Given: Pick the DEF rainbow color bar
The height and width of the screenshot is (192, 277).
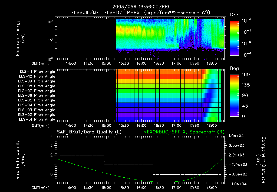Looking at the screenshot, I should 234,38.
